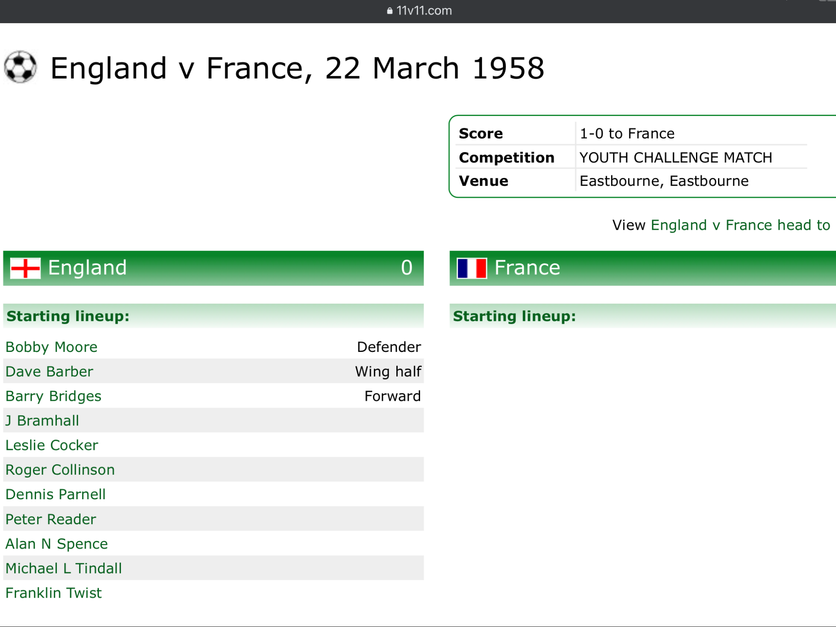Open Peter Reader player page
Image resolution: width=836 pixels, height=627 pixels.
pyautogui.click(x=51, y=519)
